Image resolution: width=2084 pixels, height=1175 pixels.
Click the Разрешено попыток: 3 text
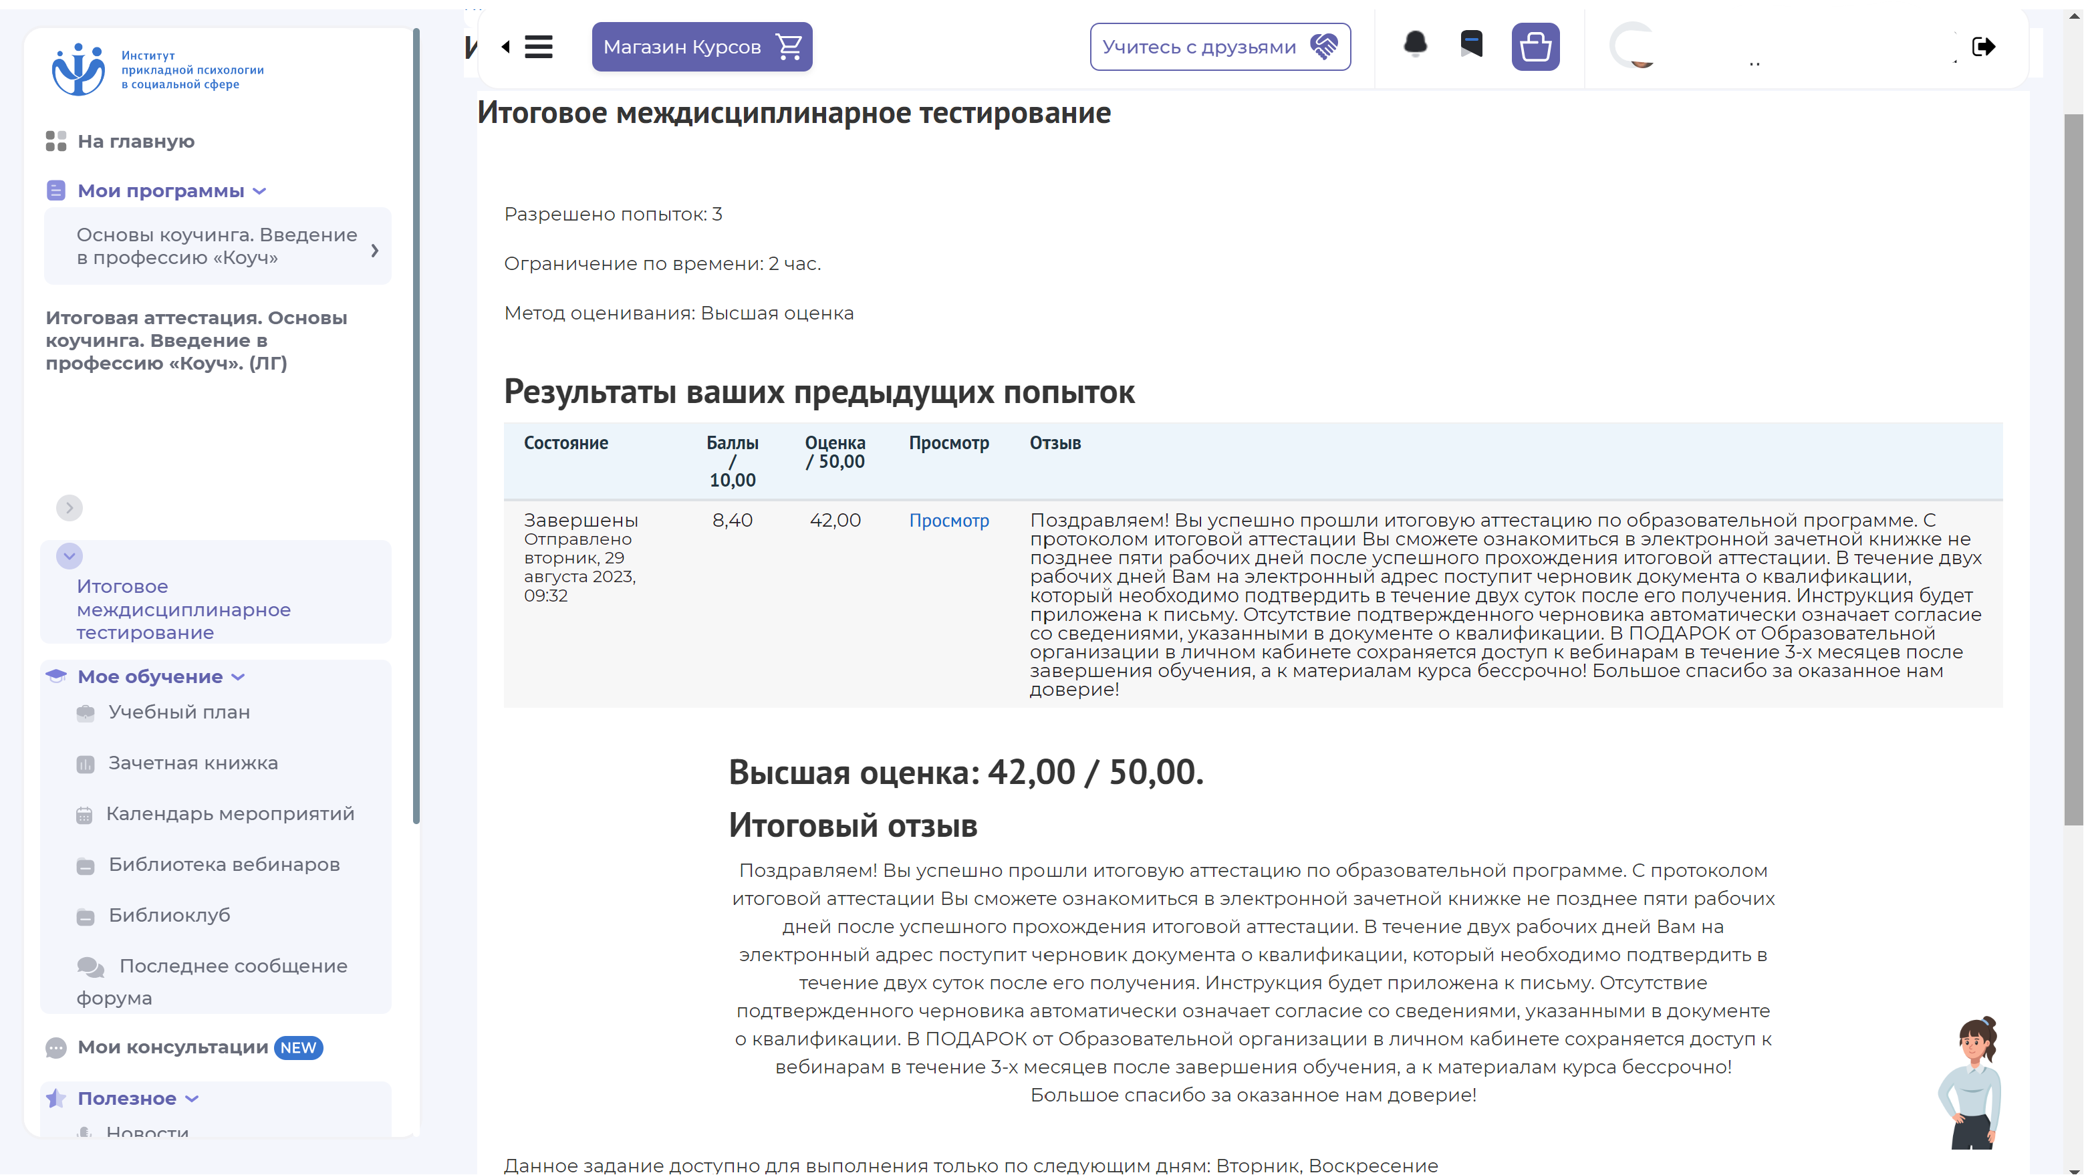[x=613, y=215]
